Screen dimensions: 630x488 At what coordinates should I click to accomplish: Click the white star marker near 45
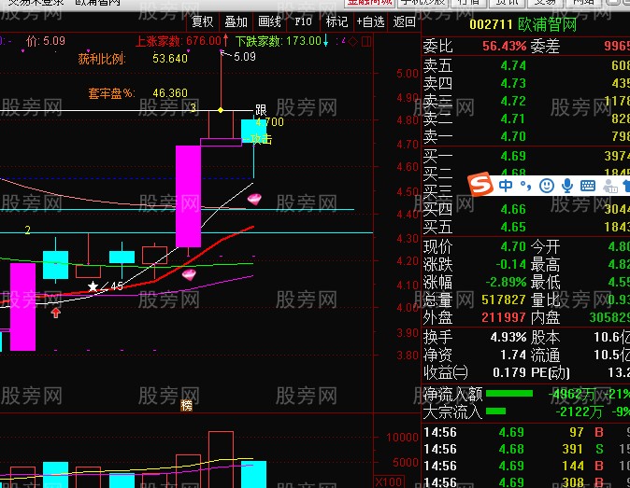point(93,286)
